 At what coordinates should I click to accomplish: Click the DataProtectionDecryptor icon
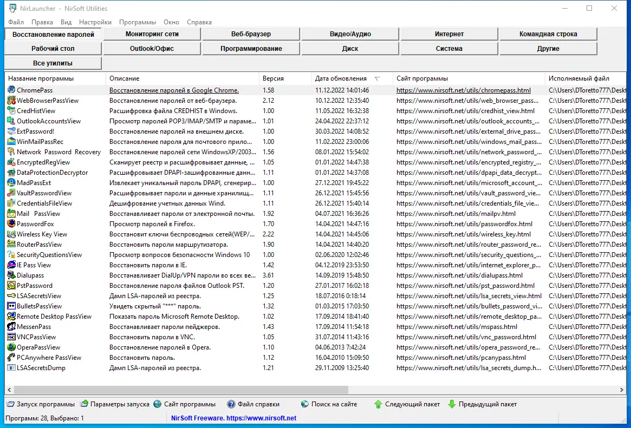coord(11,173)
